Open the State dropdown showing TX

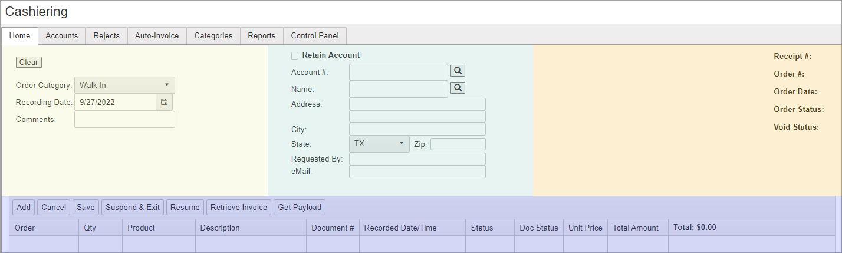click(x=379, y=144)
